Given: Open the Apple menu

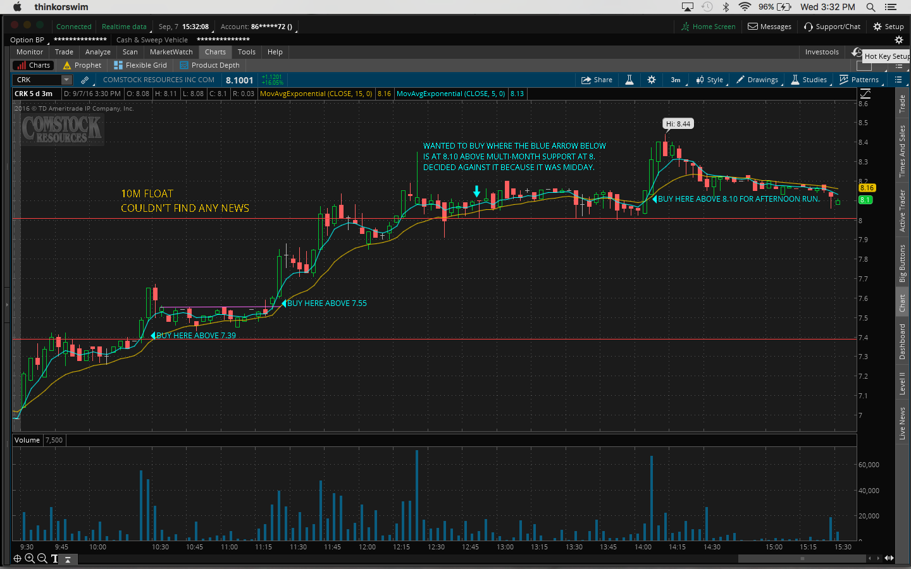Looking at the screenshot, I should (x=17, y=7).
